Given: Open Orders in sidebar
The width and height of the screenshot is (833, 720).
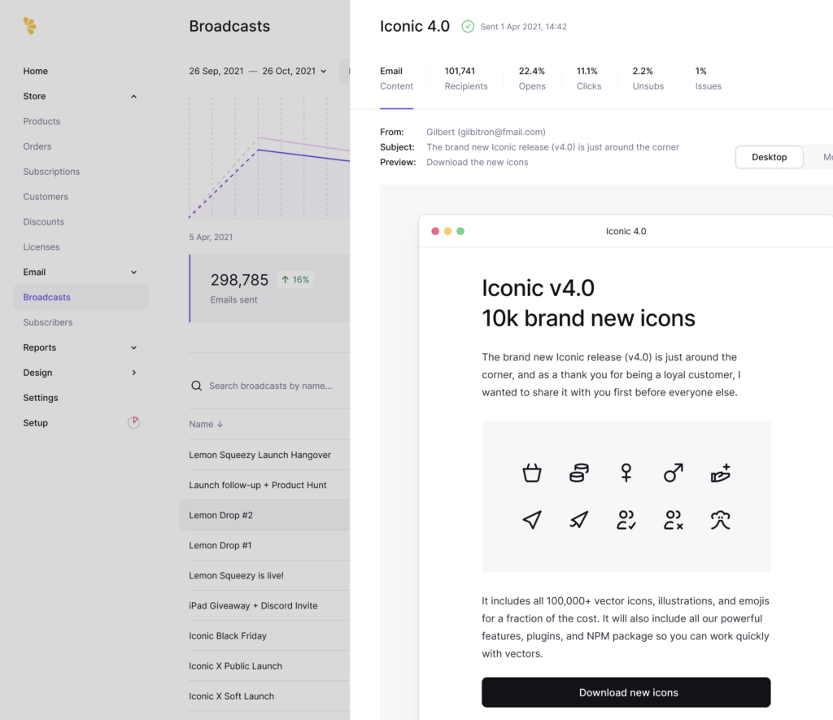Looking at the screenshot, I should pyautogui.click(x=37, y=146).
